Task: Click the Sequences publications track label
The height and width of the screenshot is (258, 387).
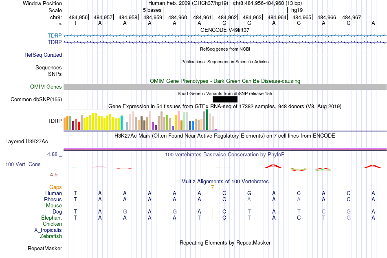Action: 48,67
